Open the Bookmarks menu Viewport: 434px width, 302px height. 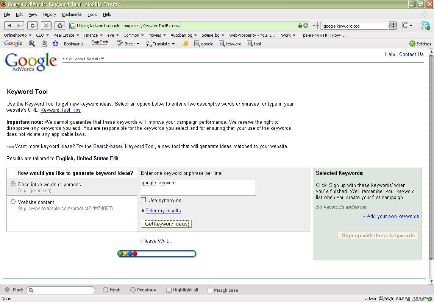tap(72, 14)
